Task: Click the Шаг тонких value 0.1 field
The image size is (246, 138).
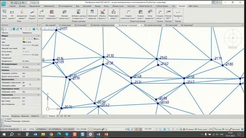Action: [31, 101]
